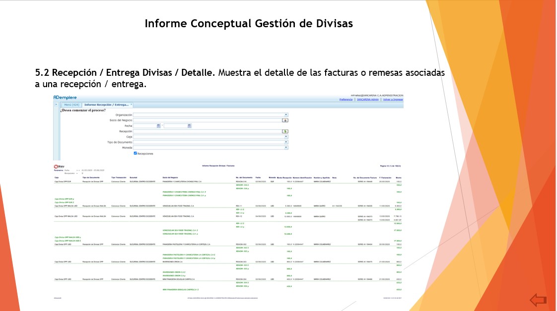Viewport: 557px width, 311px height.
Task: Open the Caja dropdown
Action: point(286,137)
